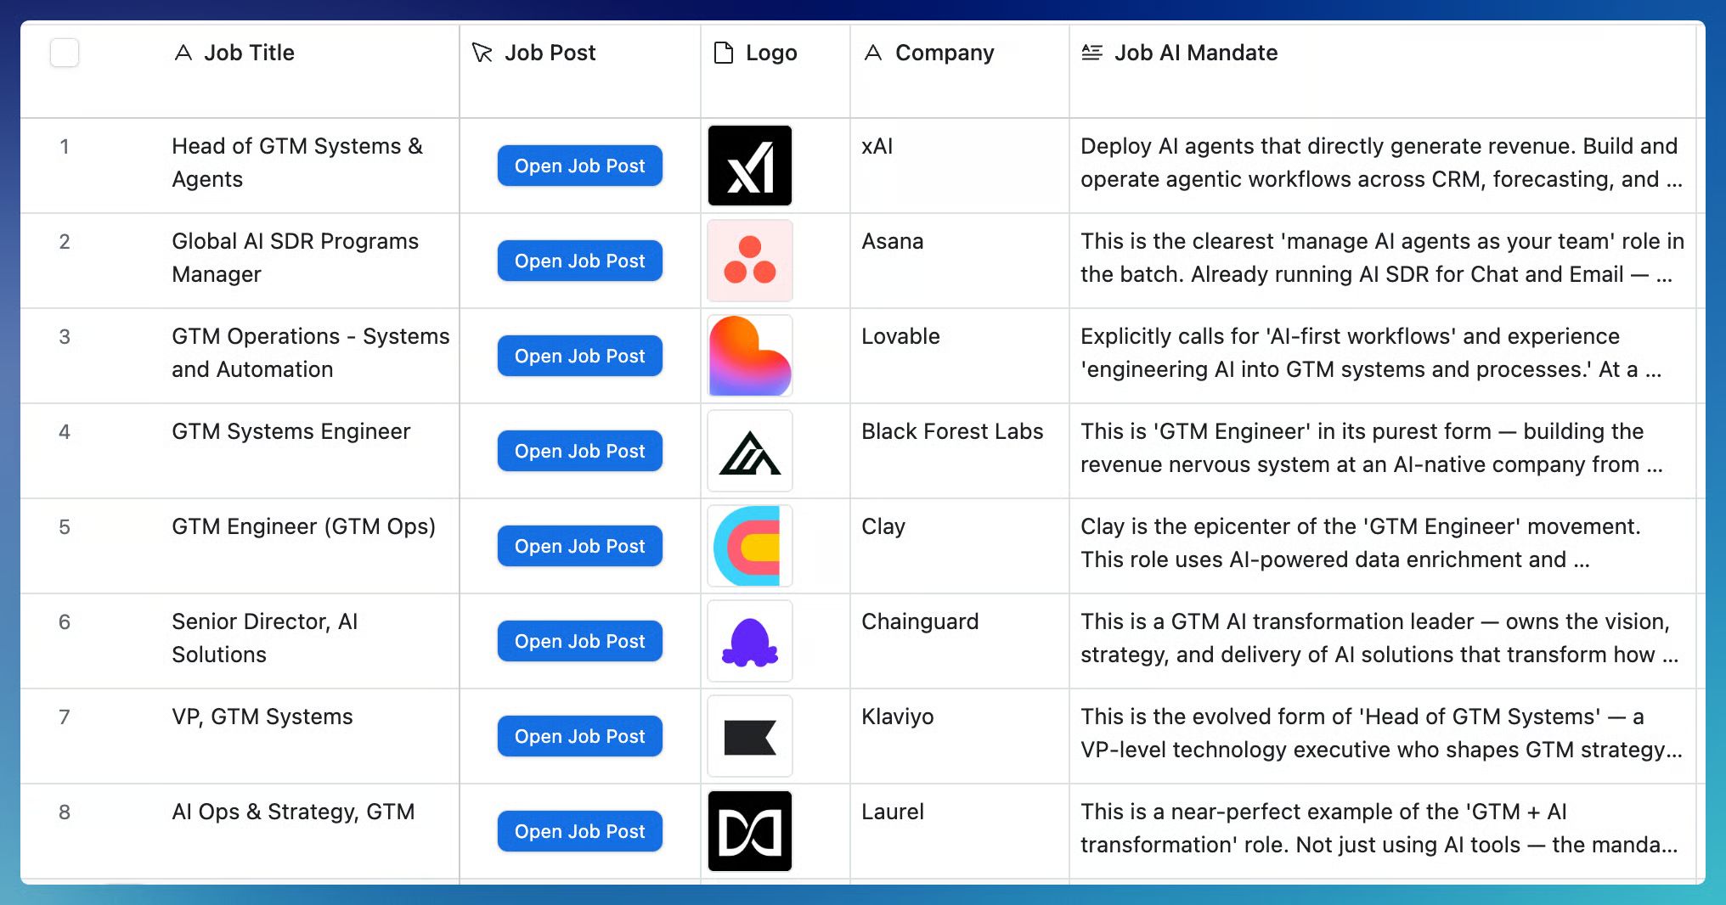Open Job Post for xAI row

point(579,166)
